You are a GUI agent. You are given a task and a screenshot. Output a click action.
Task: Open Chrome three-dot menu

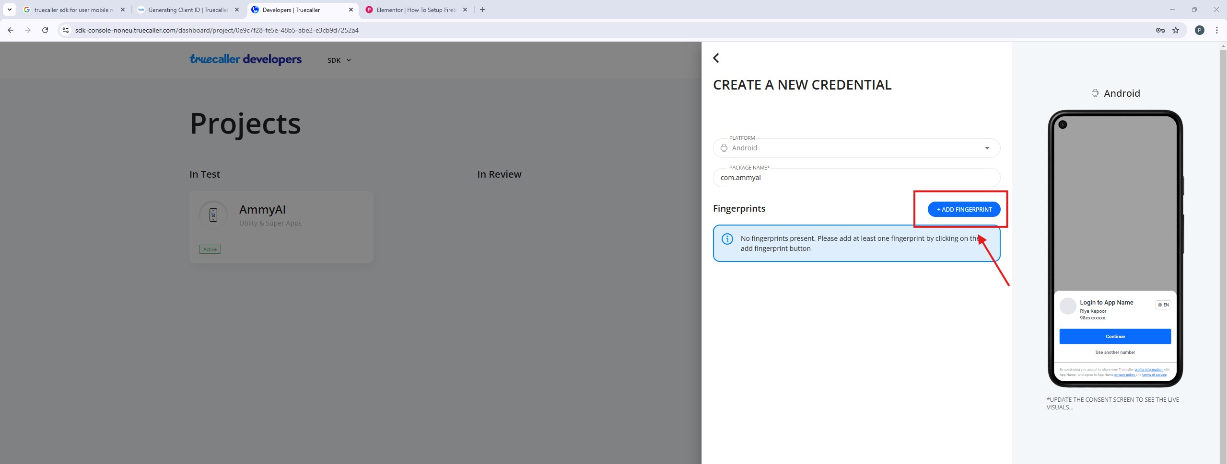pos(1216,30)
